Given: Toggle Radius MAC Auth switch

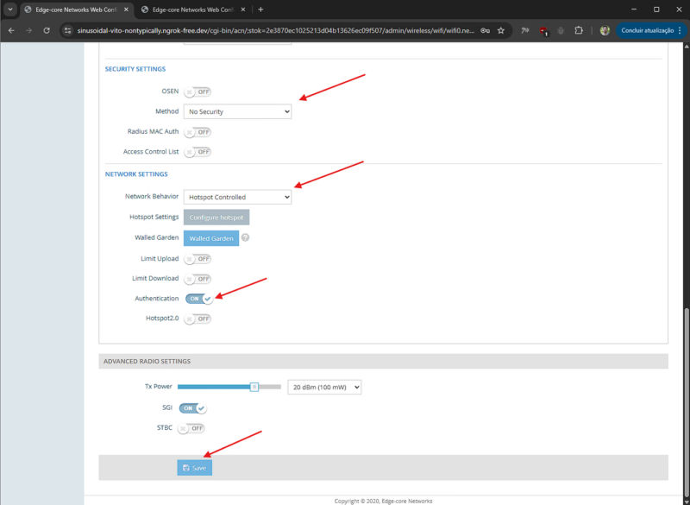Looking at the screenshot, I should (x=198, y=131).
